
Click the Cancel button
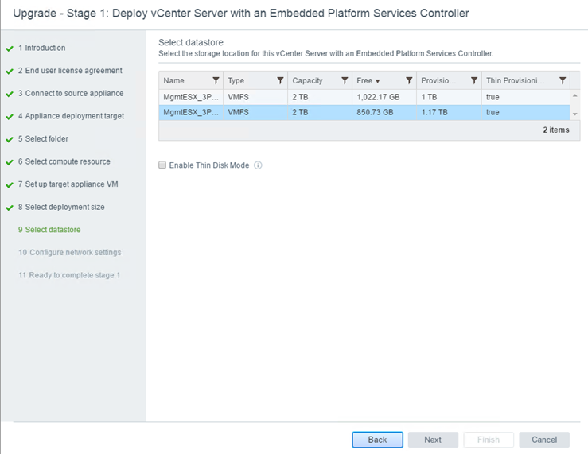[x=544, y=440]
